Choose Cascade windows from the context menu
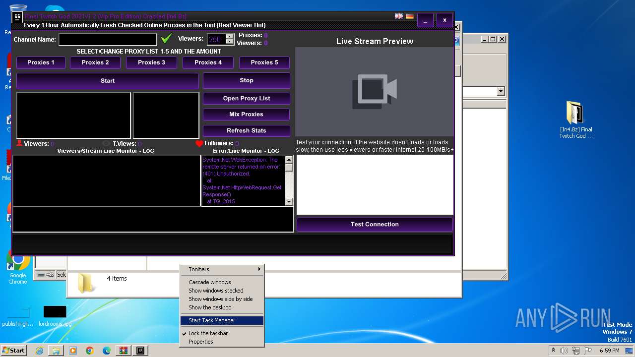635x357 pixels. [x=222, y=282]
